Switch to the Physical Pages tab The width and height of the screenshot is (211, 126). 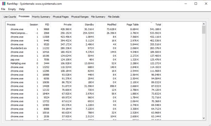pyautogui.click(x=61, y=17)
